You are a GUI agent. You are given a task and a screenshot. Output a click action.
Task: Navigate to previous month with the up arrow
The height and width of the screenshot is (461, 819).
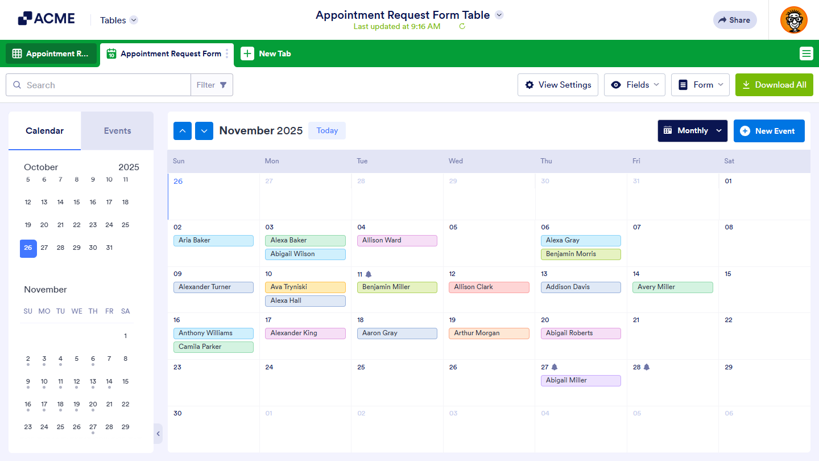(x=183, y=130)
